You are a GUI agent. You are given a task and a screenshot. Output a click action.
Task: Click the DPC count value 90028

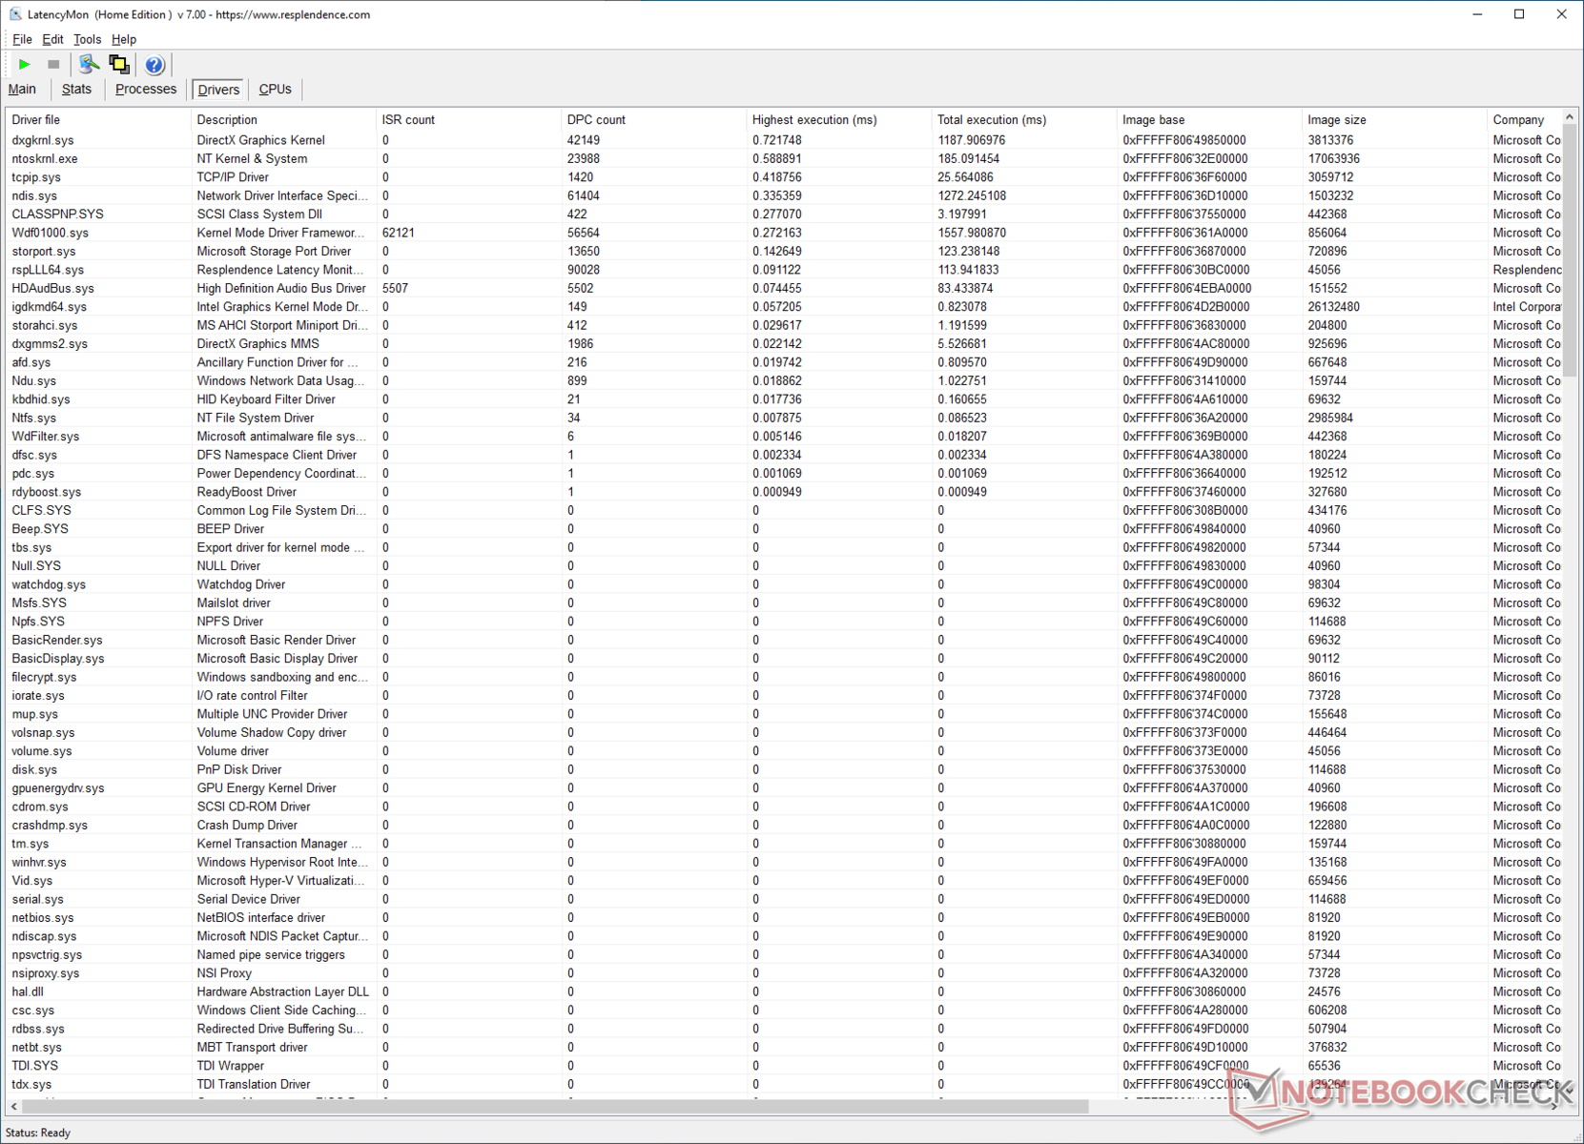pos(584,270)
